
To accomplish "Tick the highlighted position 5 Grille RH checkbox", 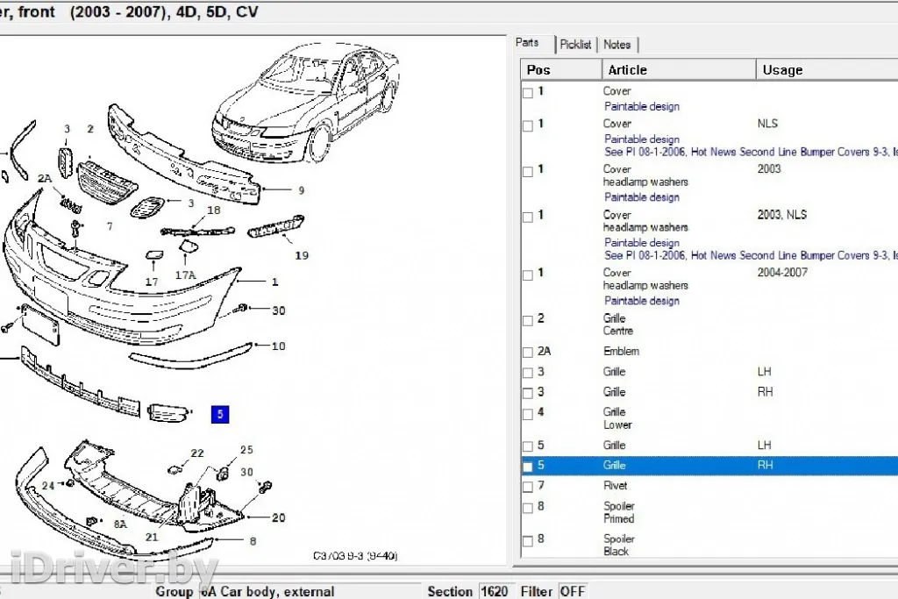I will [528, 467].
